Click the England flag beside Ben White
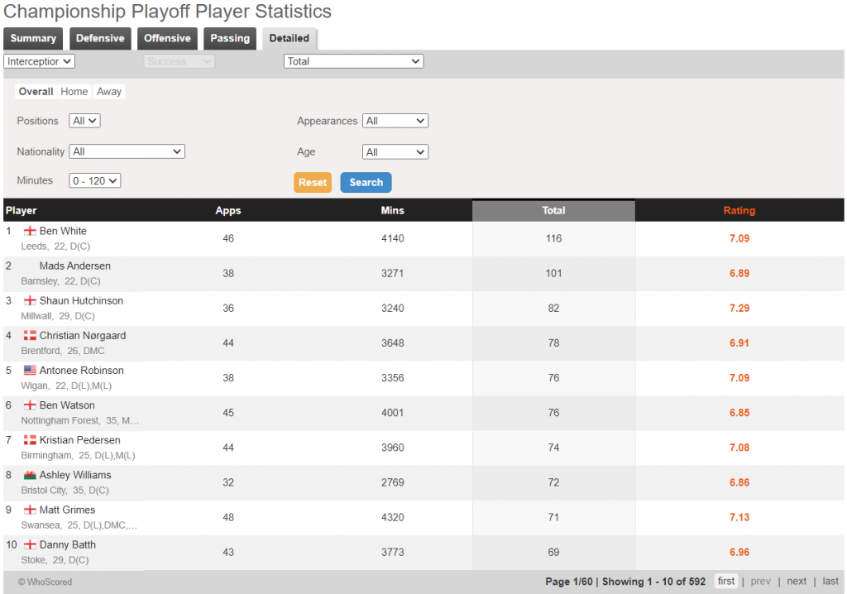The width and height of the screenshot is (847, 594). pos(30,231)
